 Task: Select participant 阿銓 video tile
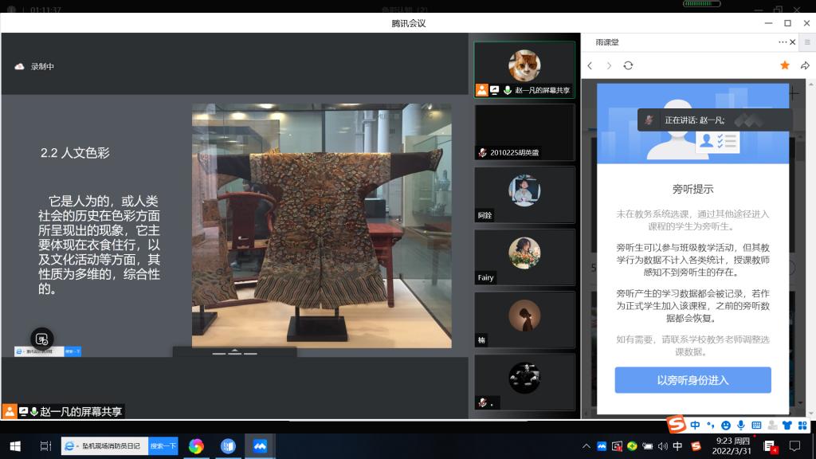[x=524, y=194]
